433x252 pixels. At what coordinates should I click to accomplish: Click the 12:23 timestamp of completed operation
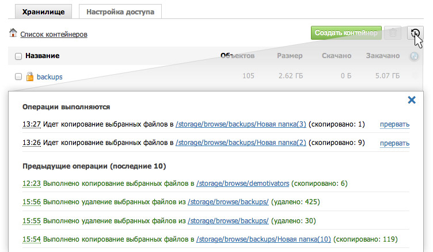point(31,184)
